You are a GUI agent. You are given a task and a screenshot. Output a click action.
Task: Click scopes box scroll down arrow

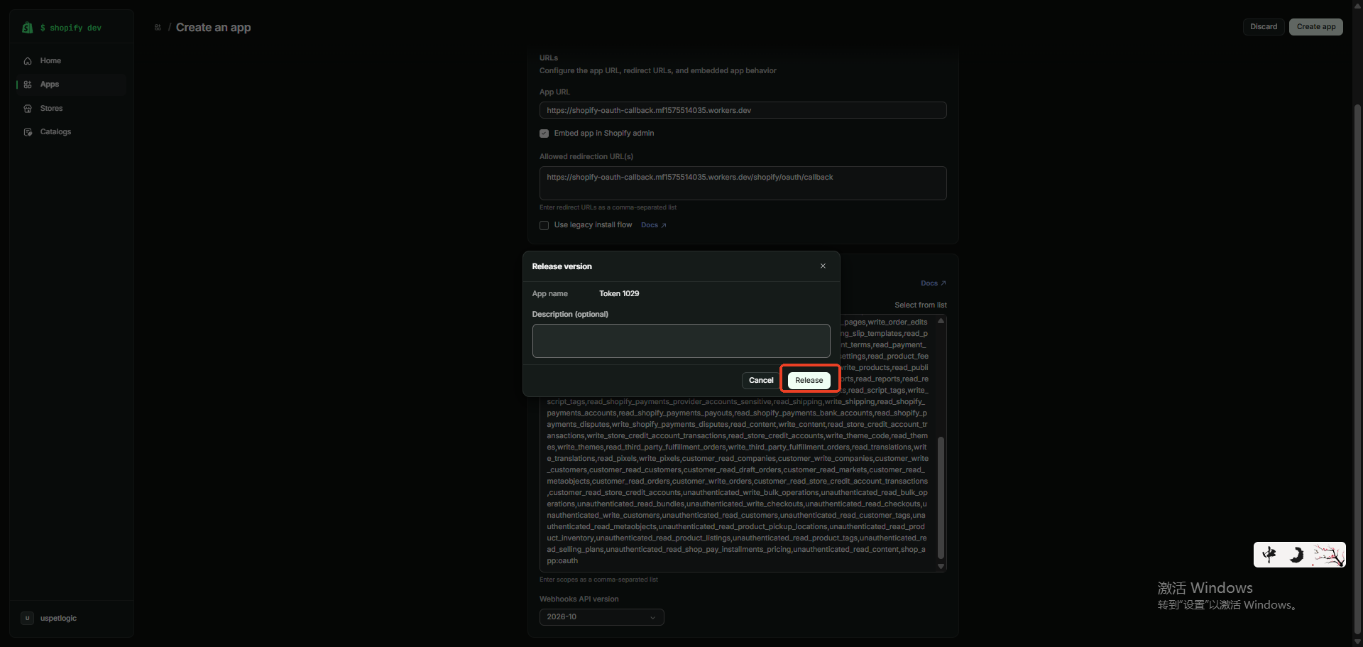(x=941, y=567)
